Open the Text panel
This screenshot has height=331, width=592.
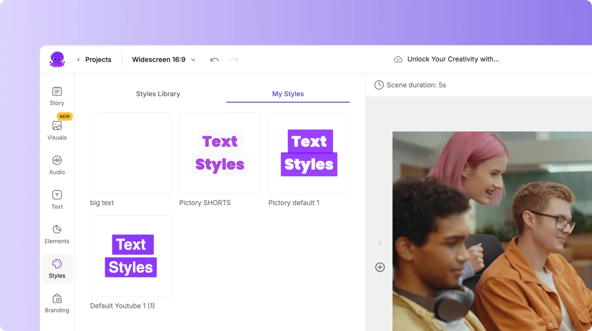[x=57, y=200]
